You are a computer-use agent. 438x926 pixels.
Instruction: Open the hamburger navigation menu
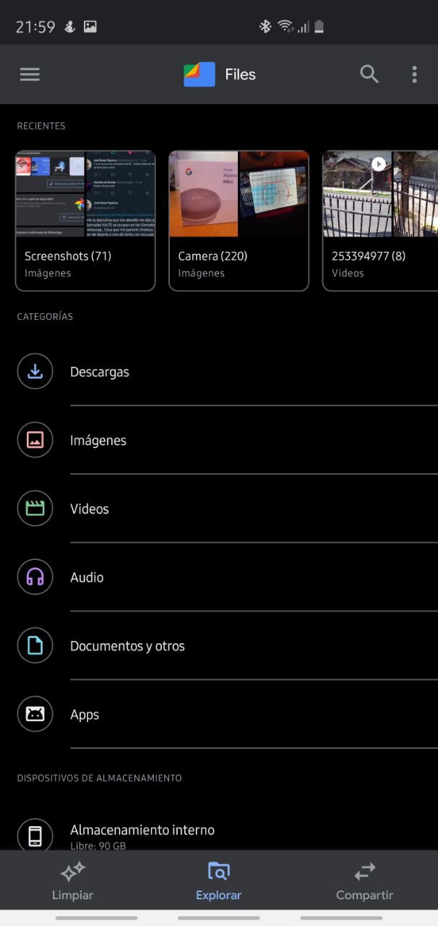click(30, 75)
